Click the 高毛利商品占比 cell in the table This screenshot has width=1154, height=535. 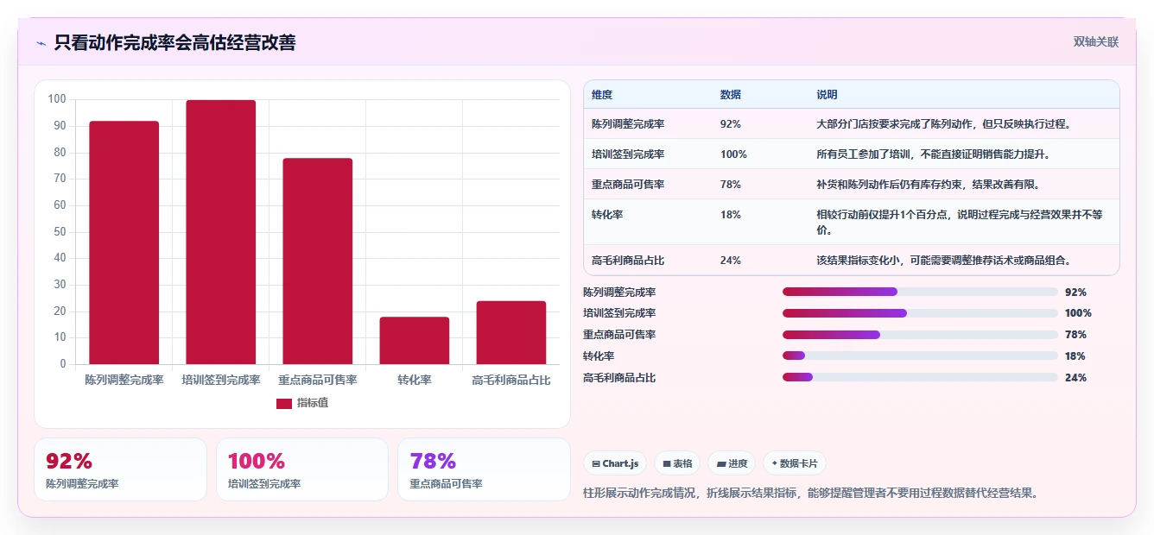628,261
